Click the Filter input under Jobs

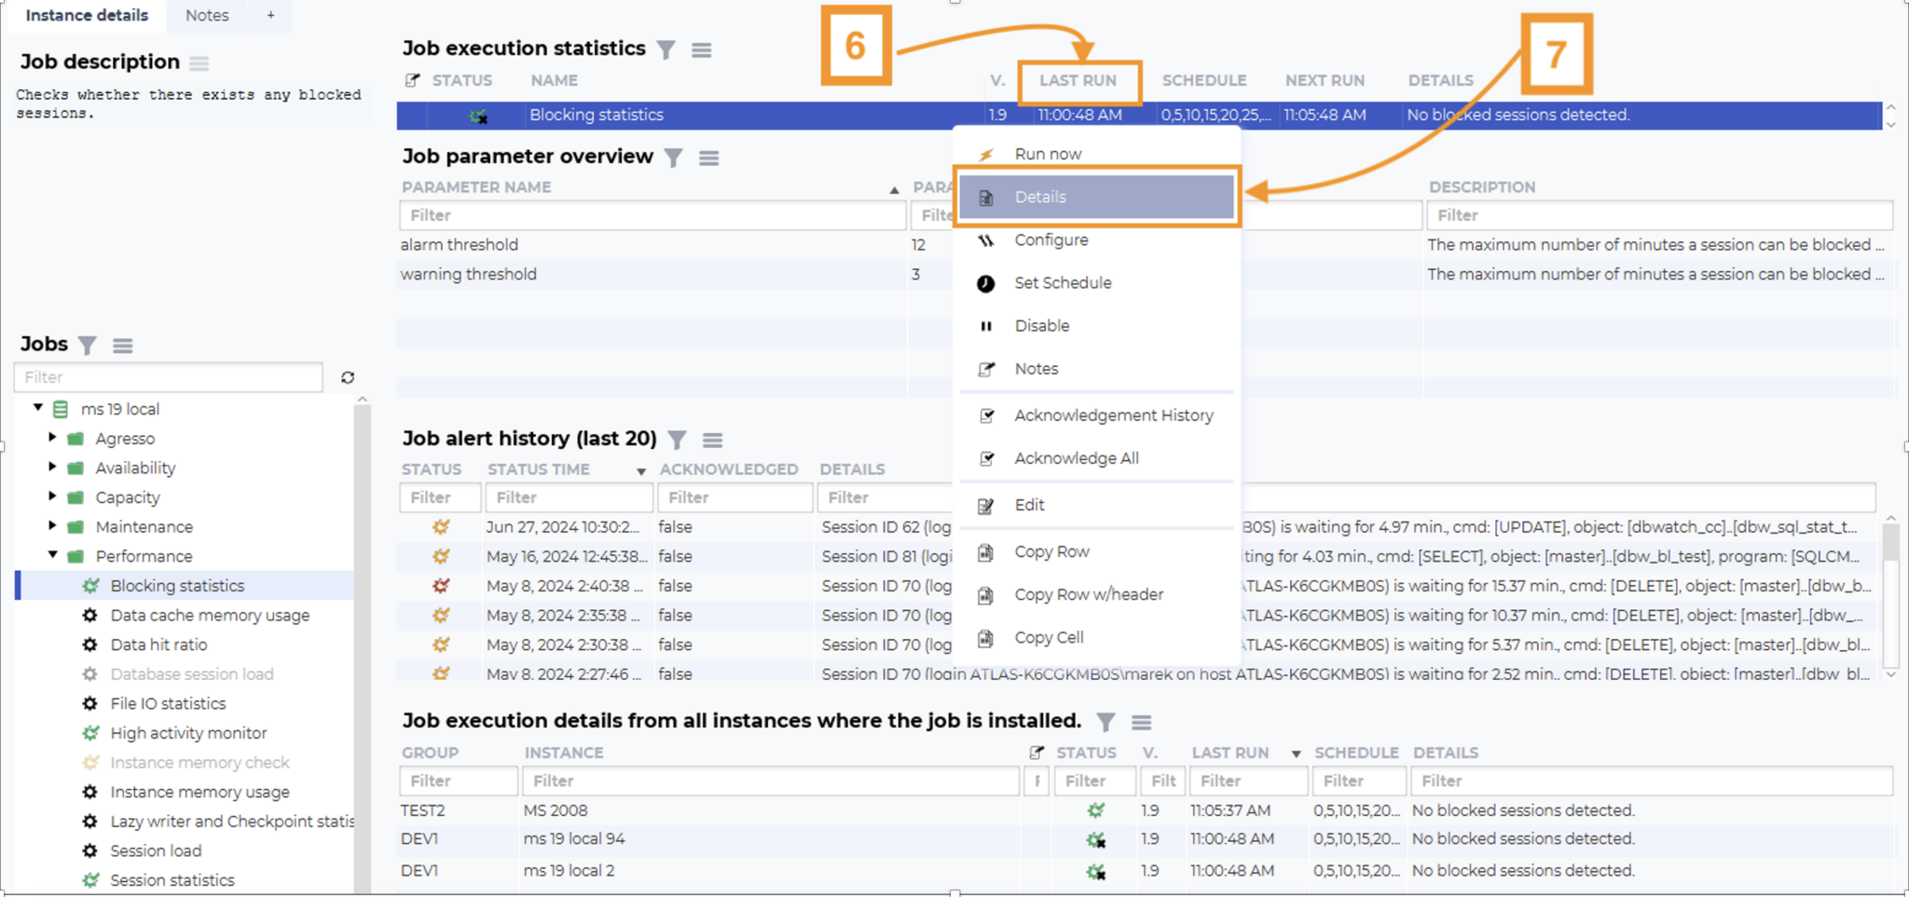[x=168, y=377]
